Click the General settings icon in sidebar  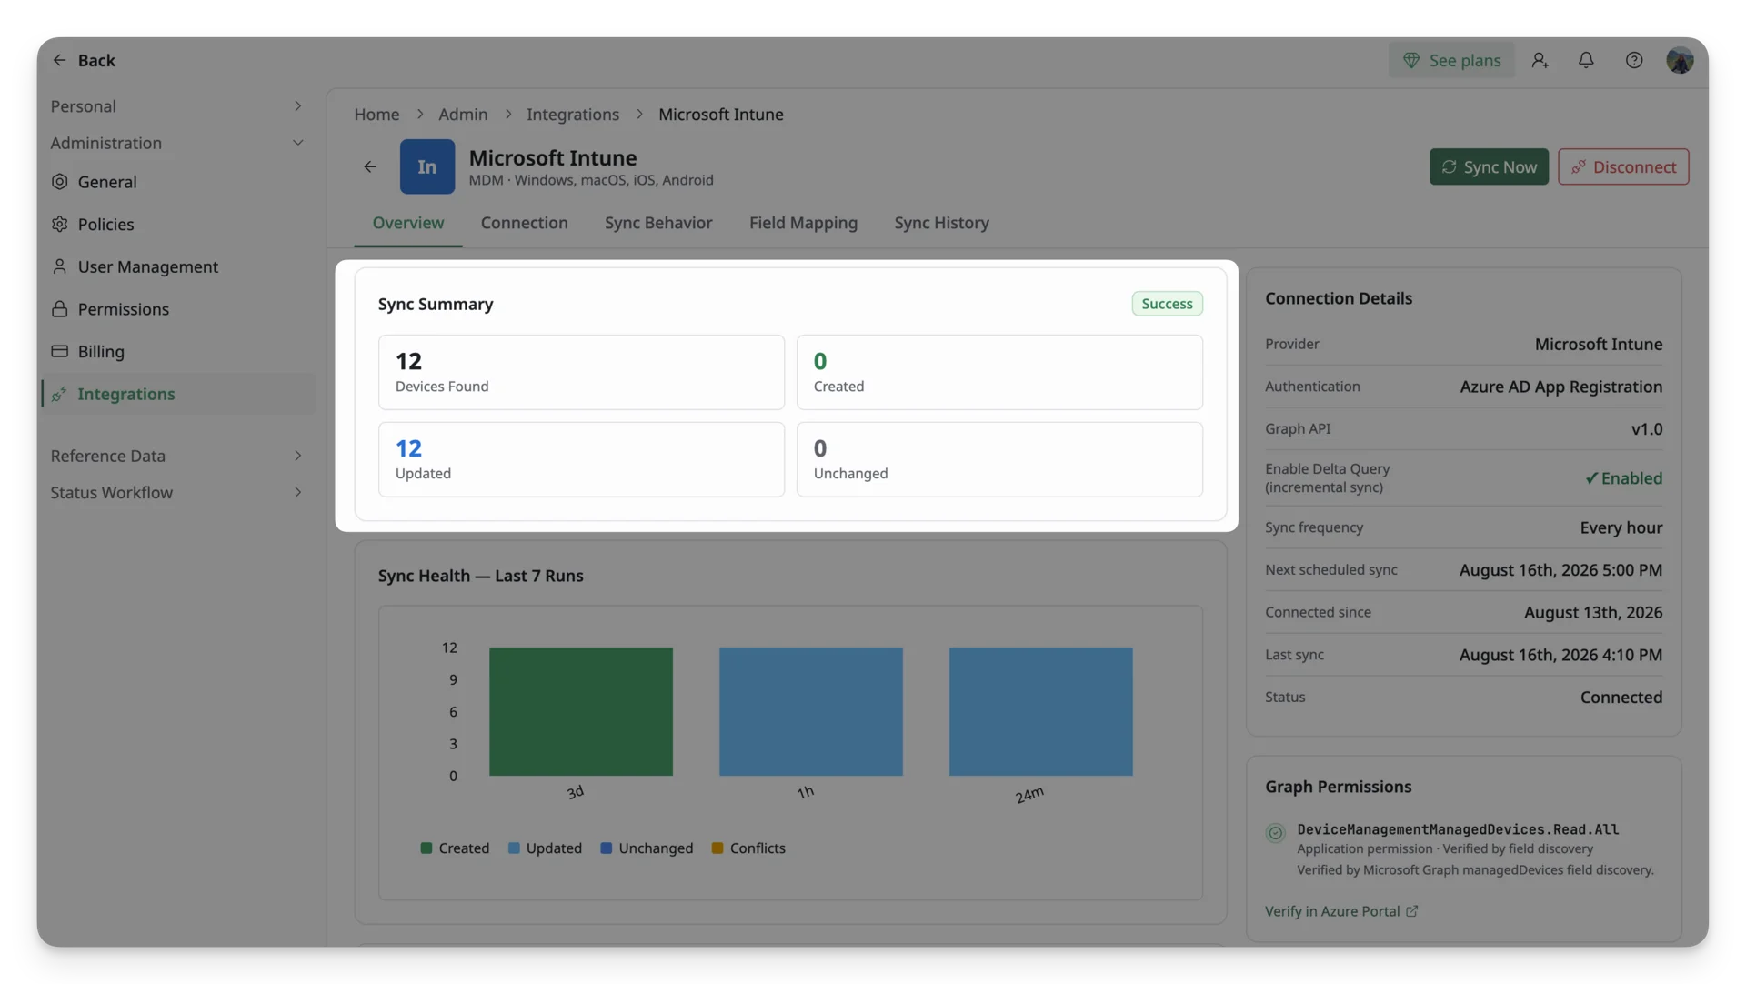tap(60, 182)
